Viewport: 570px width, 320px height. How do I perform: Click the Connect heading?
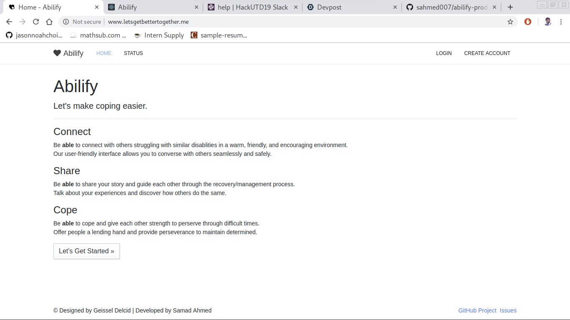point(72,132)
